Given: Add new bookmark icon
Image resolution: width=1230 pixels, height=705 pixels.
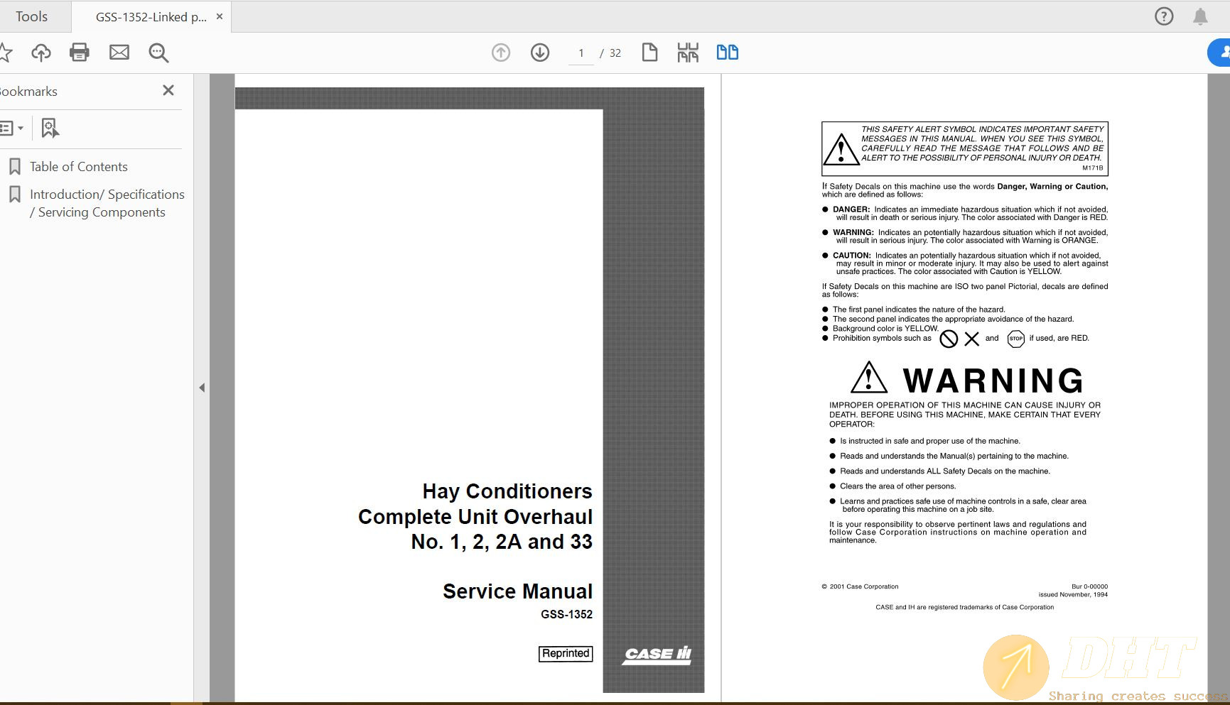Looking at the screenshot, I should [x=50, y=129].
